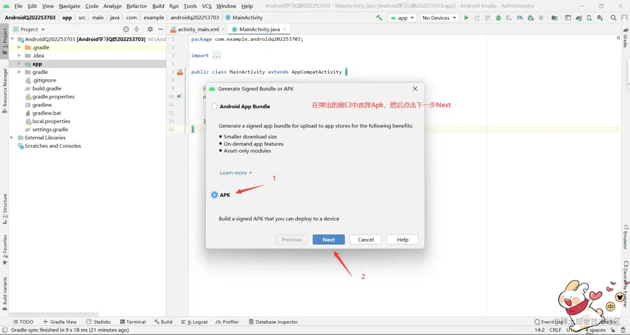
Task: Click Collapse All icon in Project panel
Action: pyautogui.click(x=136, y=29)
